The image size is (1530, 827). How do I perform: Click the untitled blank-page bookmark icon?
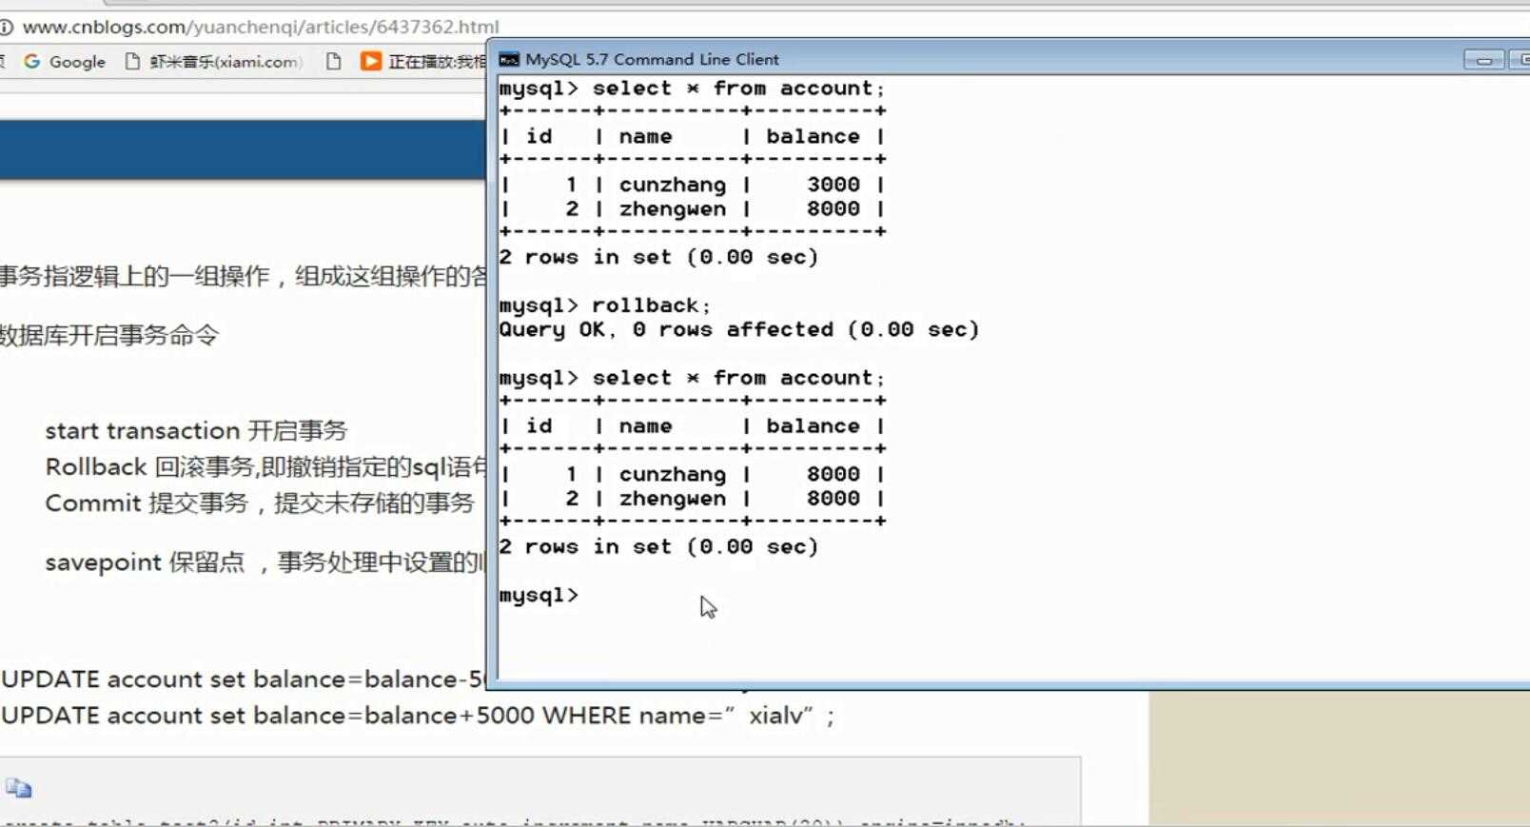click(x=333, y=62)
